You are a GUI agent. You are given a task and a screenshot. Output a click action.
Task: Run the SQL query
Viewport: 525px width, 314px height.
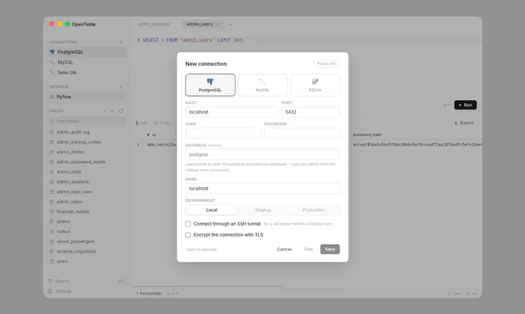tap(465, 105)
